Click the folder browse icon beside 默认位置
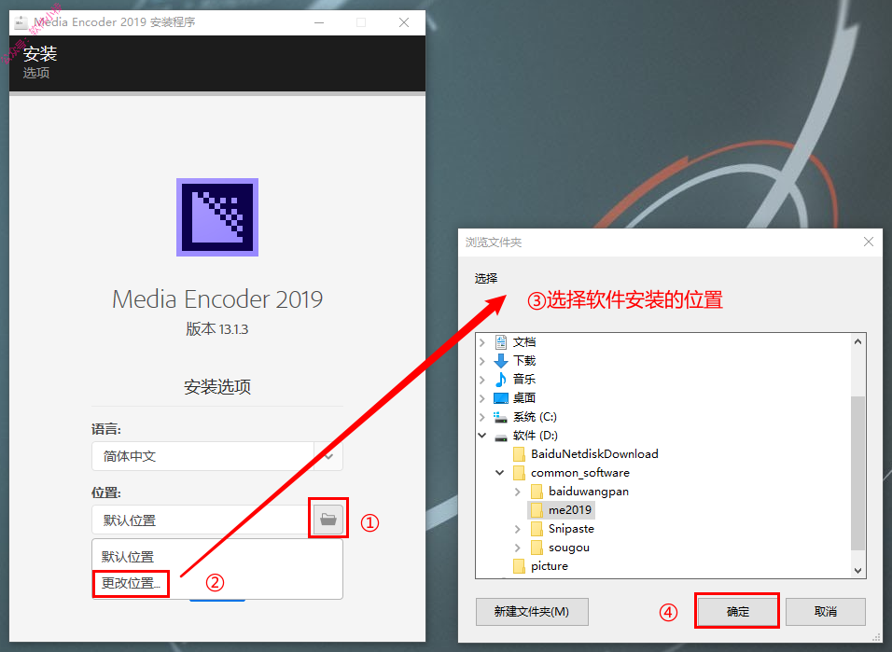Viewport: 892px width, 652px height. (x=328, y=519)
